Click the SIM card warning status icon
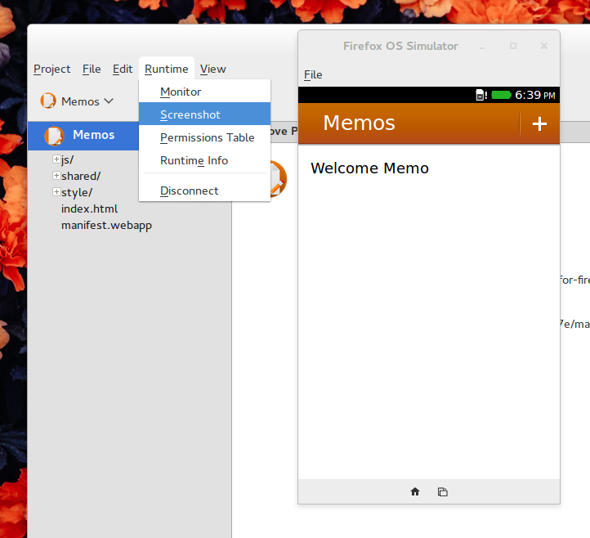590x538 pixels. (481, 95)
